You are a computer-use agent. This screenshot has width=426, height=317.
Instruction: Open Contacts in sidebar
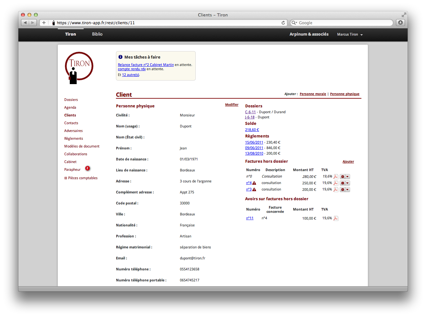71,123
